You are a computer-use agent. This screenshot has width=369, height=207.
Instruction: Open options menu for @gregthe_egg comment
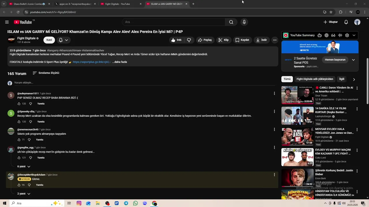click(274, 147)
